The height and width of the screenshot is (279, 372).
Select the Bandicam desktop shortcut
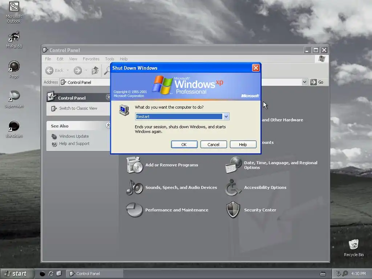14,129
